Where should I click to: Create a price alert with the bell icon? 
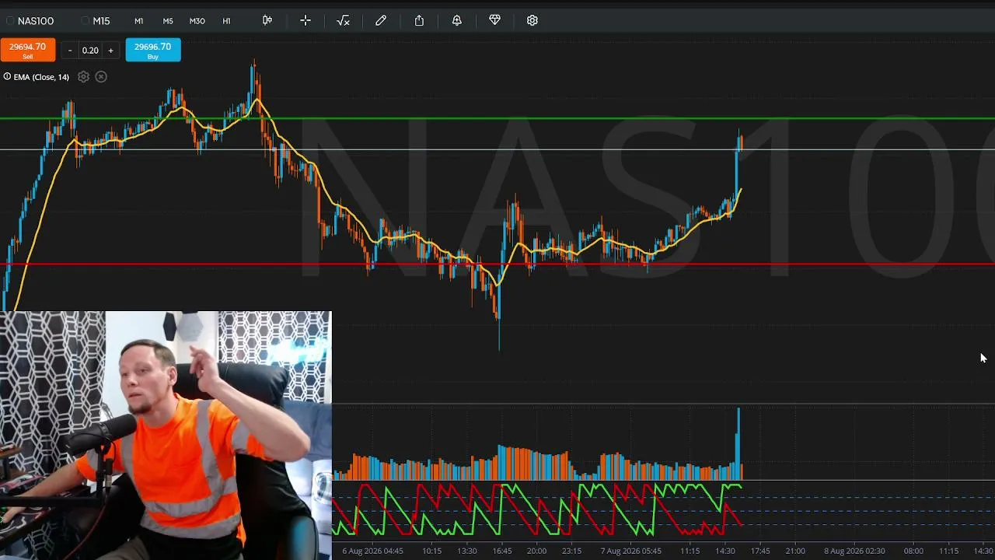pos(457,20)
